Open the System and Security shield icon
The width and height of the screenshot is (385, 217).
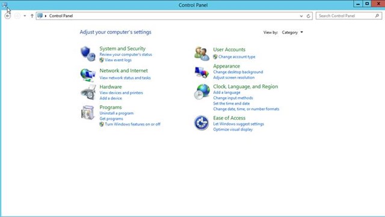pyautogui.click(x=88, y=53)
